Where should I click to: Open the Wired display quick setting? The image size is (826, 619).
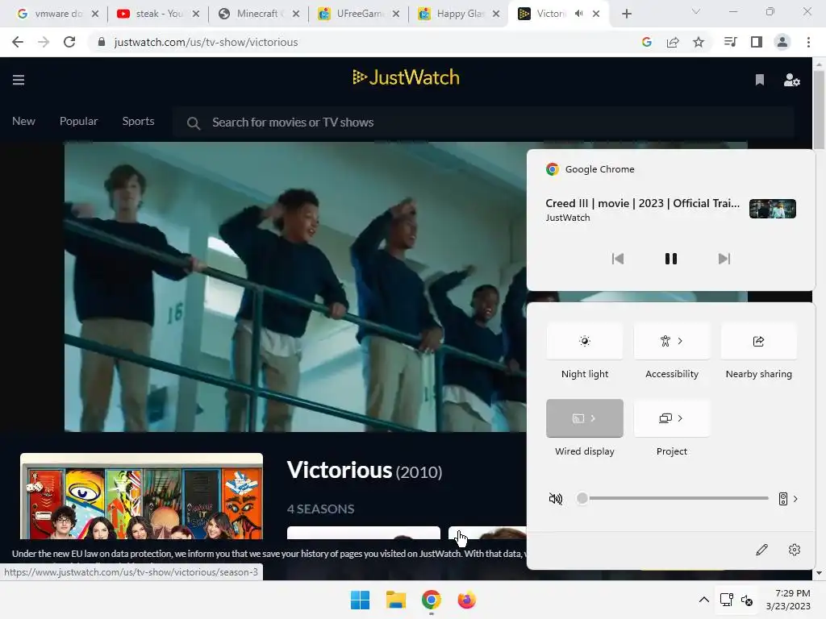point(585,418)
